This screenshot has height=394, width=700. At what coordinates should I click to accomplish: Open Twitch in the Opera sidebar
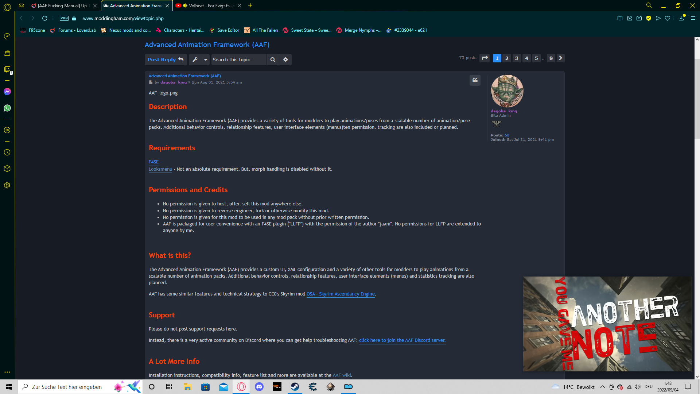[x=7, y=69]
